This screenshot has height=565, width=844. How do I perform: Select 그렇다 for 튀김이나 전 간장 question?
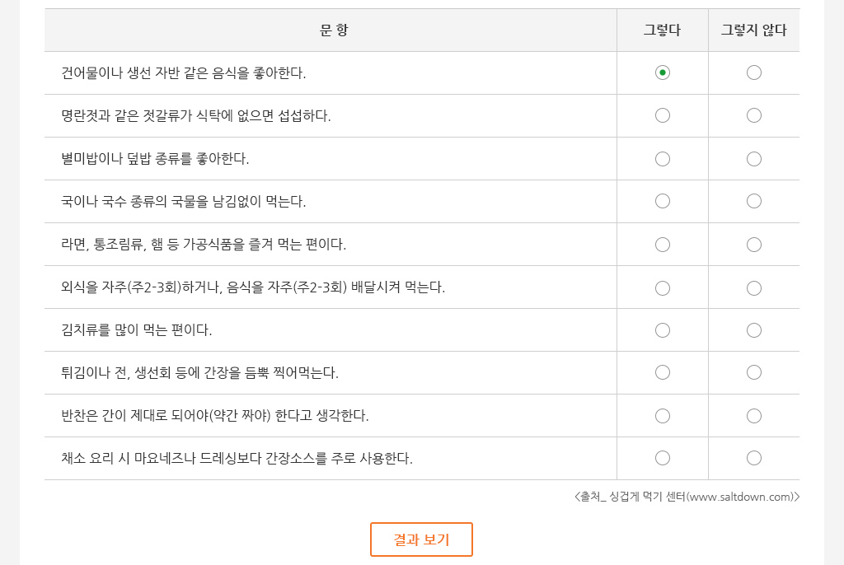point(662,372)
